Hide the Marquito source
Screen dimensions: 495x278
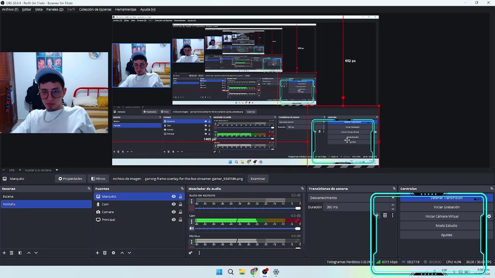pos(174,197)
